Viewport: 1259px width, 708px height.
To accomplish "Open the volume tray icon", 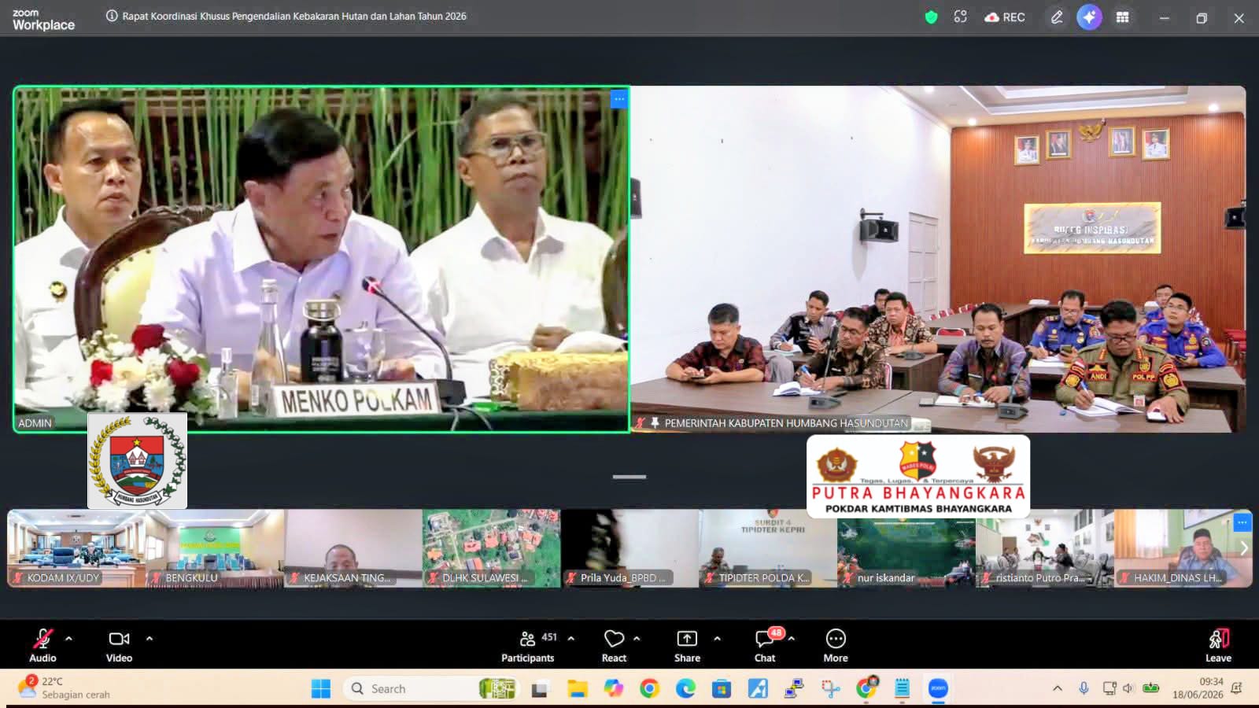I will pyautogui.click(x=1128, y=688).
